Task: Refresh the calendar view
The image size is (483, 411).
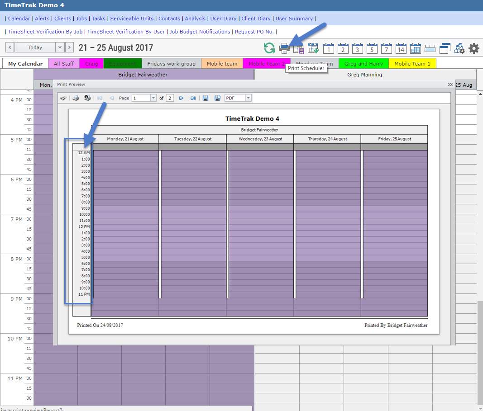Action: 269,48
